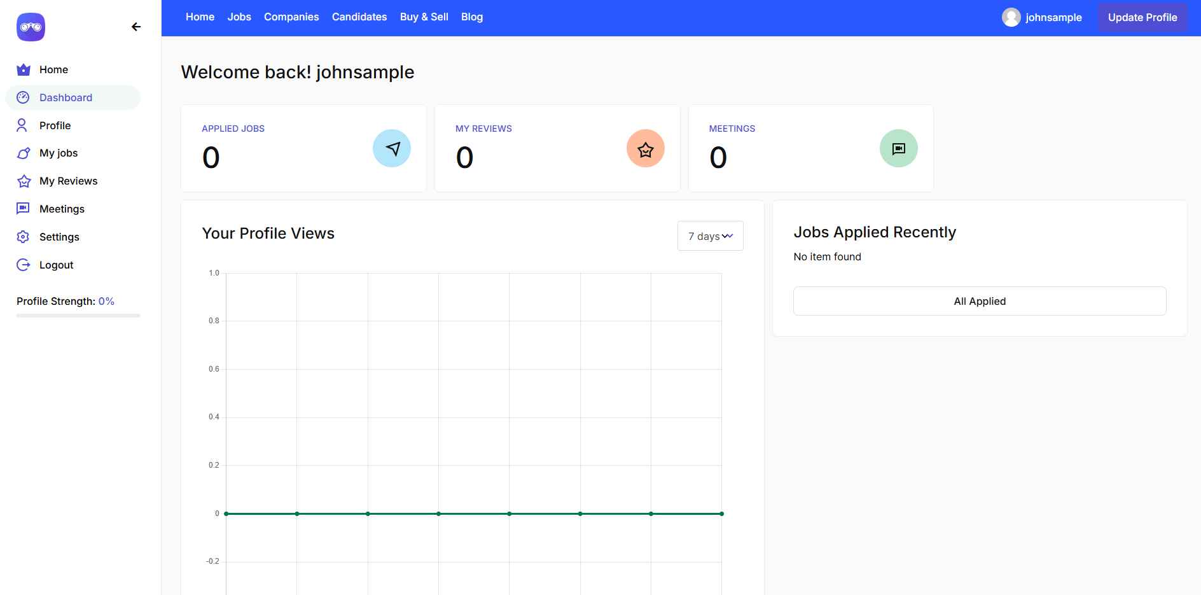Click the Logout arrow icon
Screen dimensions: 1201x595
23,265
